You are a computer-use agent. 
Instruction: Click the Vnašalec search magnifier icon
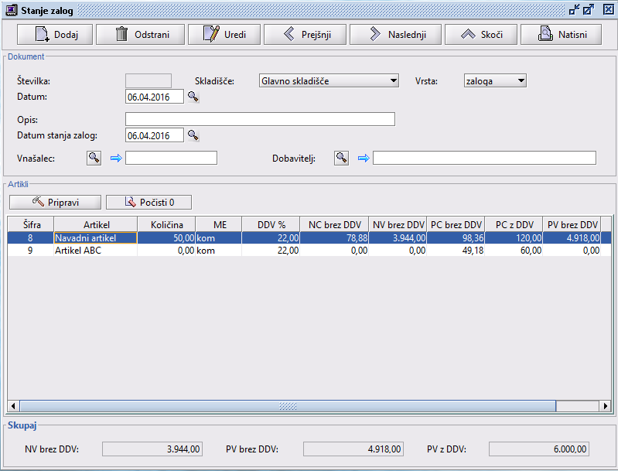tap(94, 158)
